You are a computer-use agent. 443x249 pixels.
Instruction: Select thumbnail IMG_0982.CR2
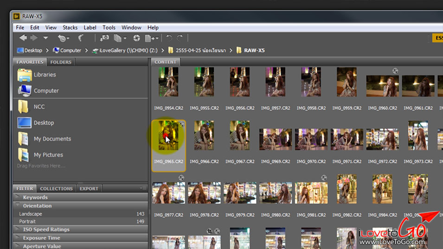coord(347,189)
